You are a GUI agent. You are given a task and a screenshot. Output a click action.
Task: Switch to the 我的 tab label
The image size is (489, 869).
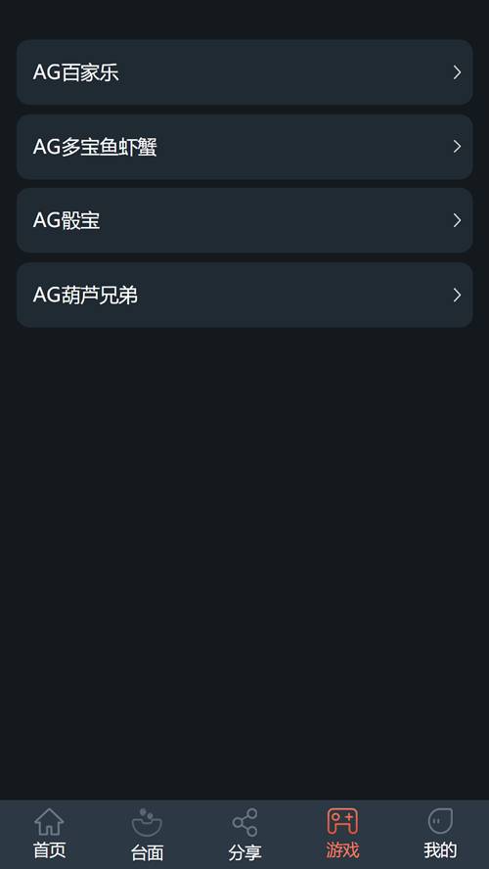tap(440, 850)
